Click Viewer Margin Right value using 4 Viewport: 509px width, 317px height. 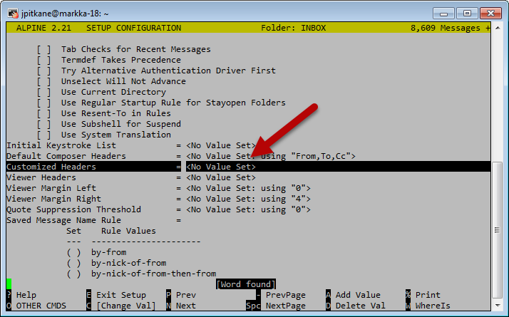pos(248,199)
